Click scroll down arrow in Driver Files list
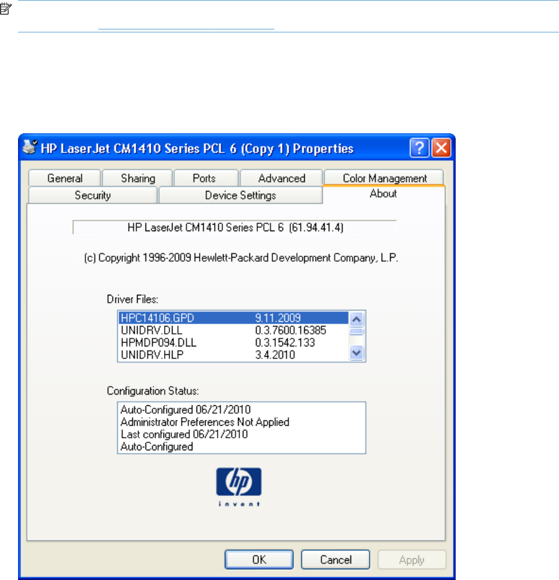Image resolution: width=559 pixels, height=580 pixels. tap(356, 353)
